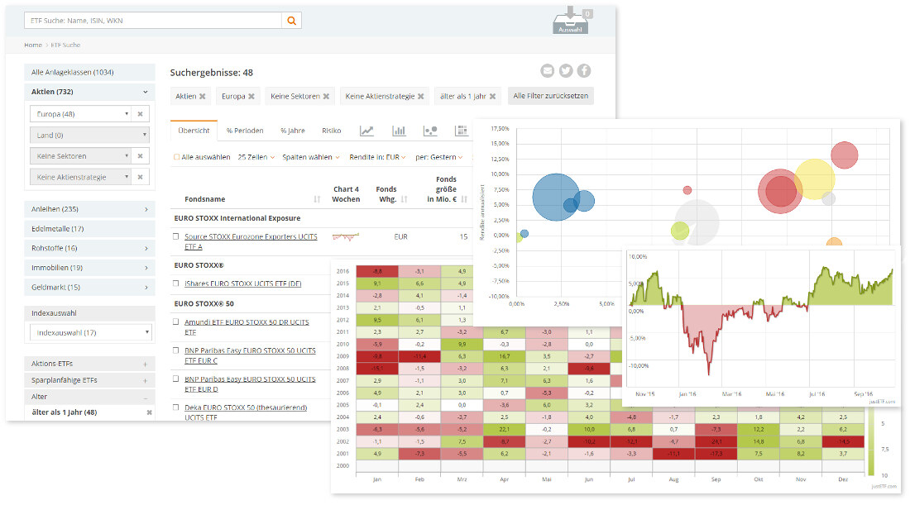Share results via email icon
The image size is (910, 505).
[x=547, y=71]
